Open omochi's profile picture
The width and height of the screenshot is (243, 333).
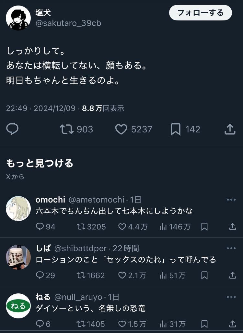[18, 208]
